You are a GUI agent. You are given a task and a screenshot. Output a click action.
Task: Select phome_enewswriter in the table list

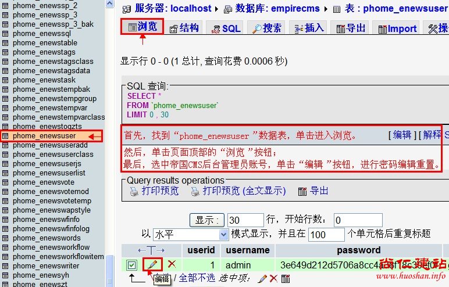46,266
